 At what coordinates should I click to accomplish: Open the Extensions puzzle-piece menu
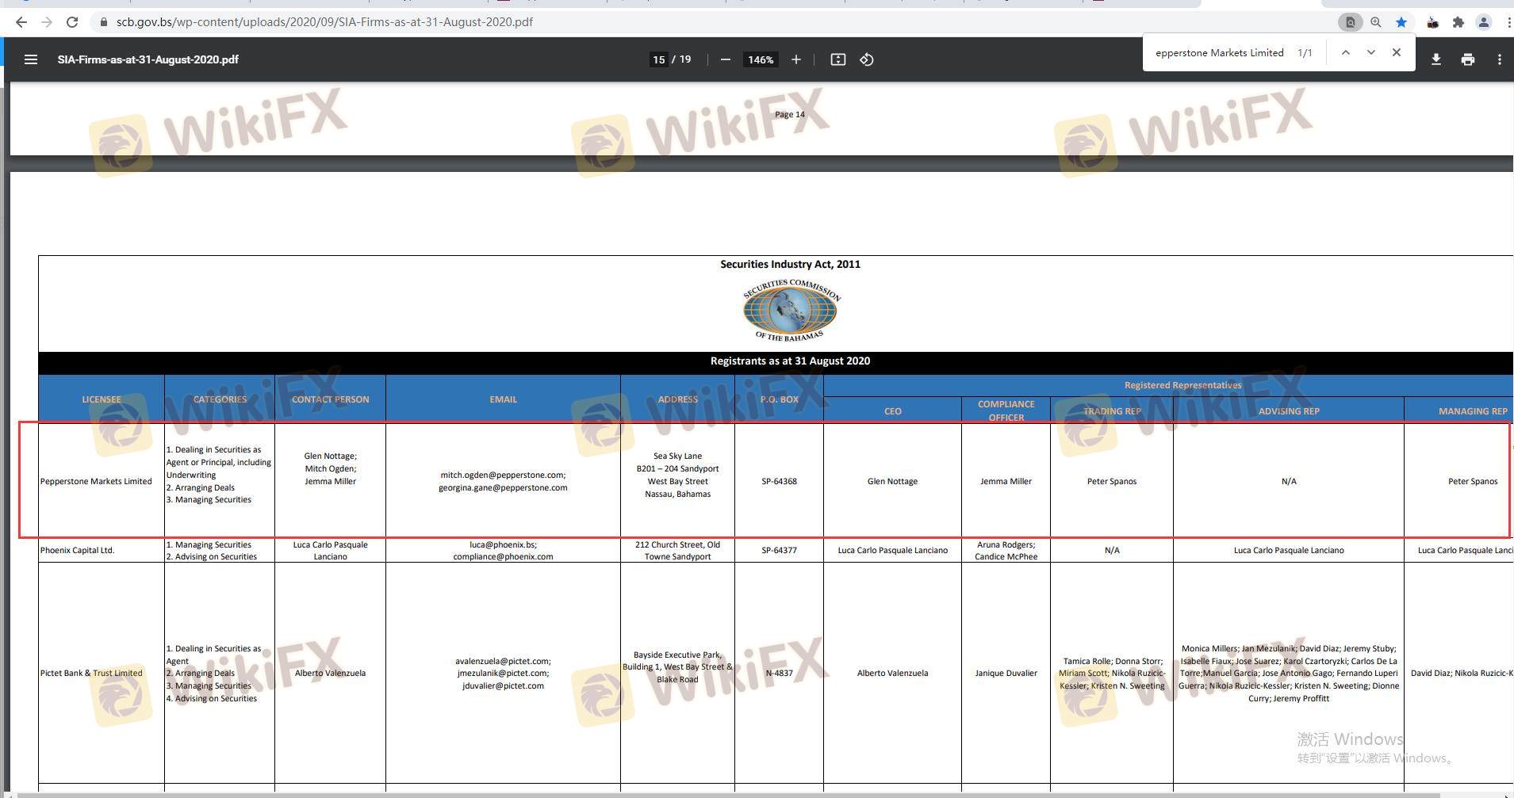point(1458,22)
